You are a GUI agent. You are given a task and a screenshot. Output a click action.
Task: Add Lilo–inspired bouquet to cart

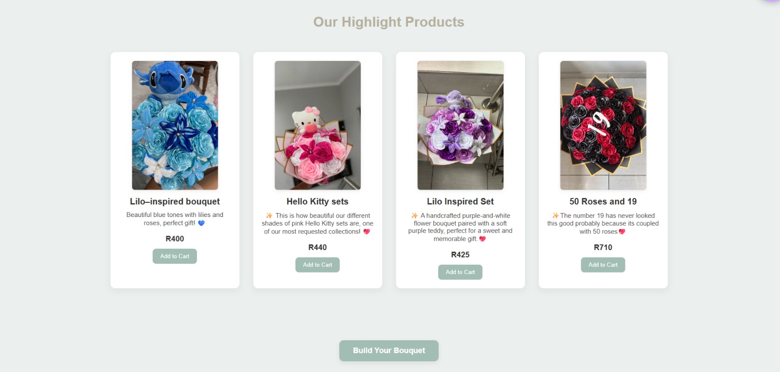(175, 256)
